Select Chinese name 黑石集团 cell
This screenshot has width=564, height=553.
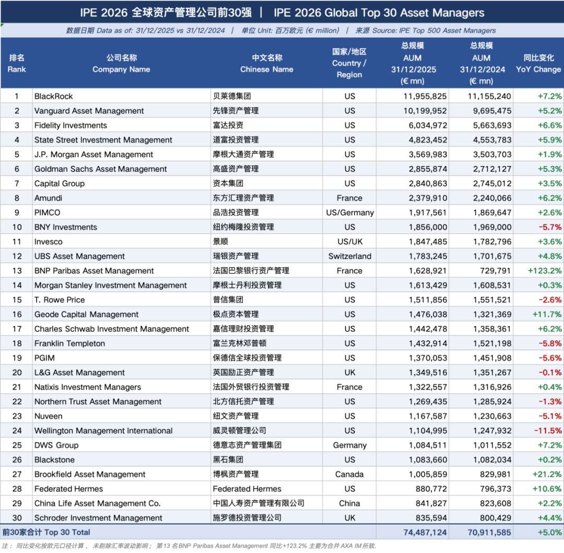[266, 460]
